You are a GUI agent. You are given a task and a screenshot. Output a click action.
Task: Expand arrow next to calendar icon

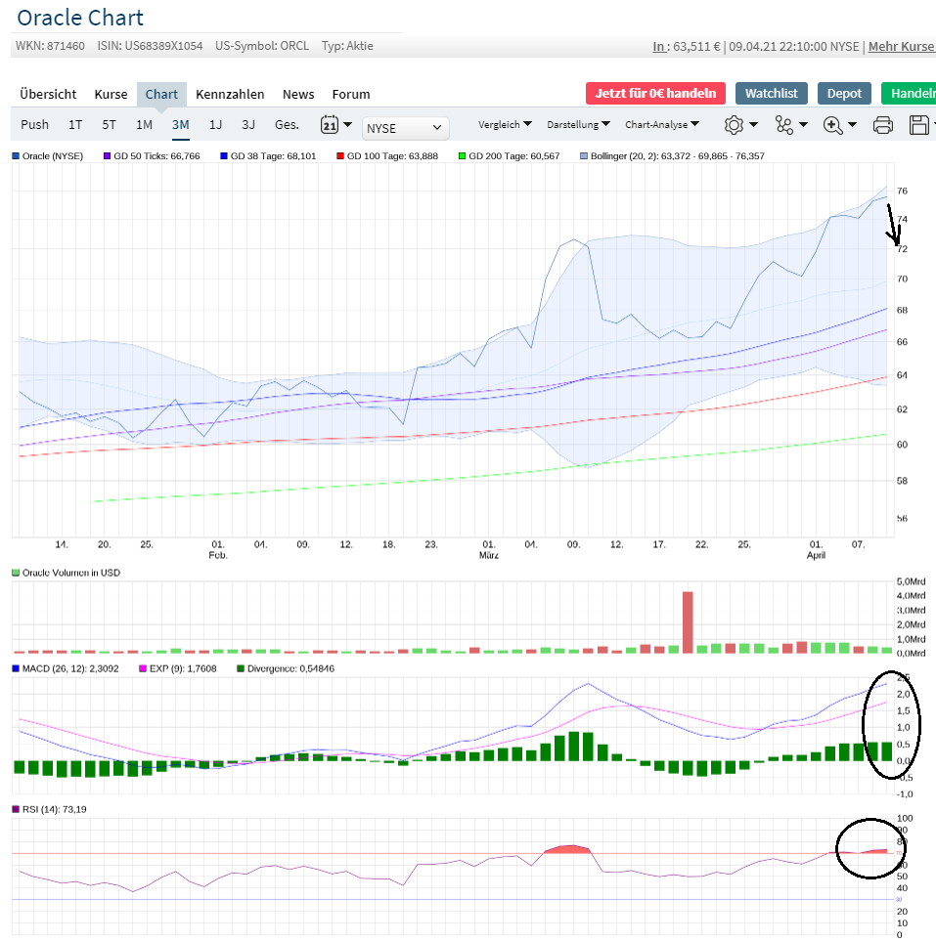click(347, 124)
